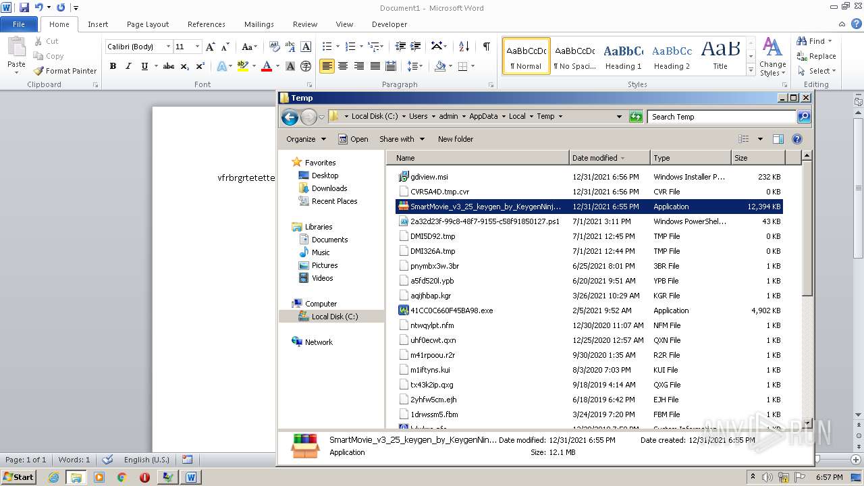This screenshot has width=864, height=486.
Task: Click Save icon in Quick Access Toolbar
Action: 24,7
